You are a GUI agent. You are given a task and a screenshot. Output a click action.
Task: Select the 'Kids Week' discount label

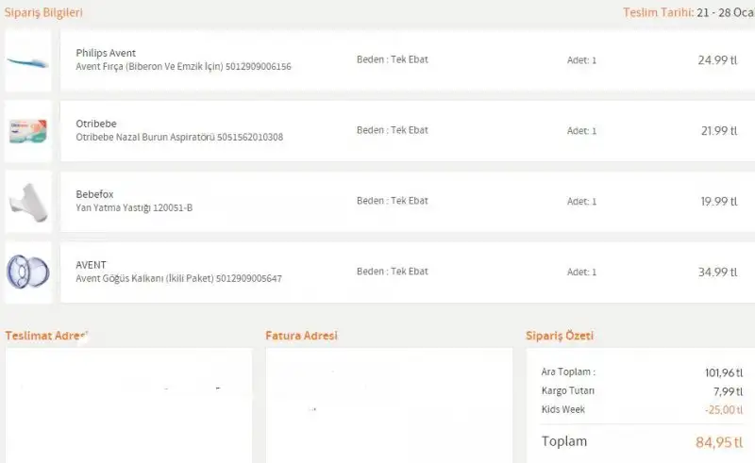pos(562,409)
